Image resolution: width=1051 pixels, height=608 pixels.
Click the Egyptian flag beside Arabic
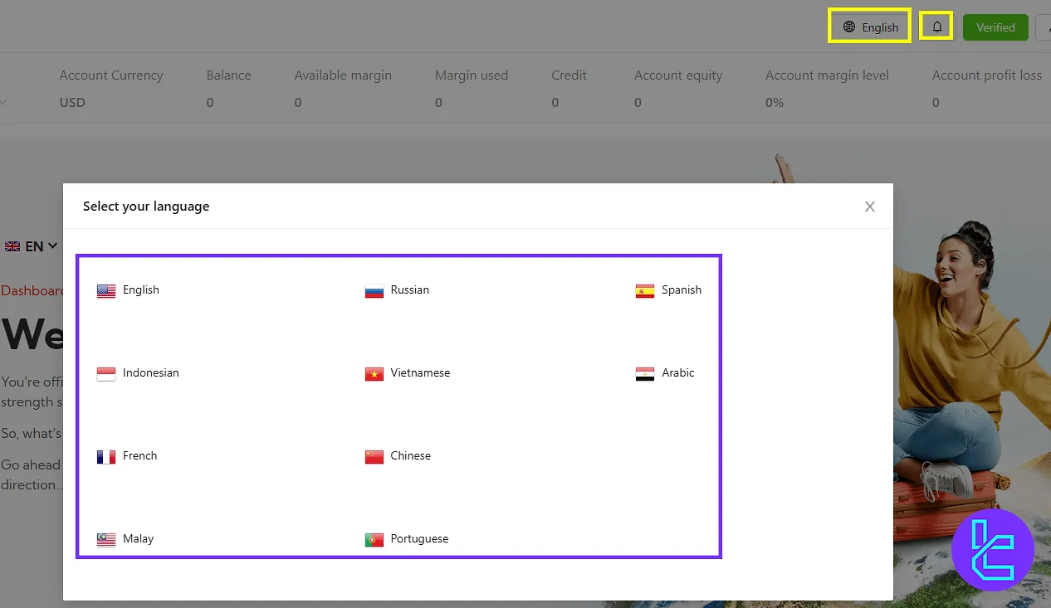tap(645, 373)
